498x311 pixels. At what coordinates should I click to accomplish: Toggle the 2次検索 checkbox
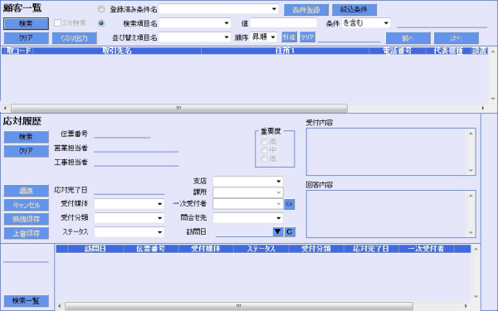57,23
